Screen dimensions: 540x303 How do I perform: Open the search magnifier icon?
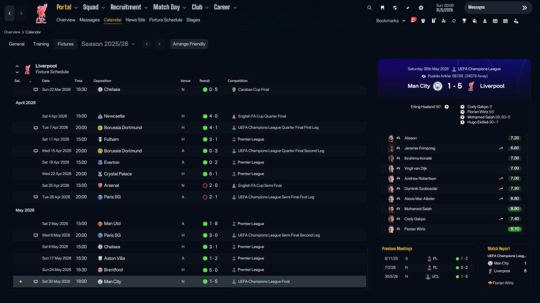(x=370, y=8)
